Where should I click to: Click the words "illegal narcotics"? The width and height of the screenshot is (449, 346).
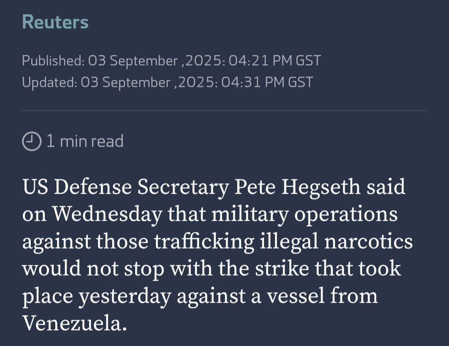[x=336, y=242]
